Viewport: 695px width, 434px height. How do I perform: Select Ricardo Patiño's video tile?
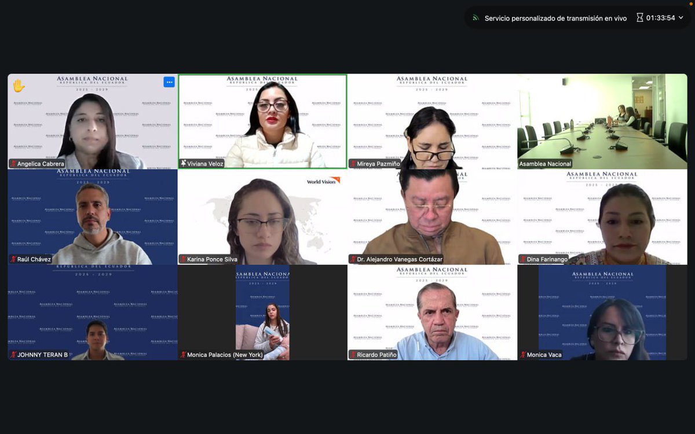432,312
